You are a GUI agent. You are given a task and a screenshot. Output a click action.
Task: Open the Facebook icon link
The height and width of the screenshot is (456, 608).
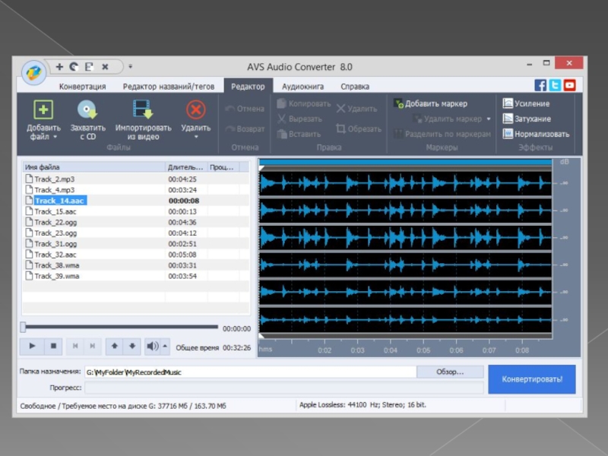pos(540,86)
